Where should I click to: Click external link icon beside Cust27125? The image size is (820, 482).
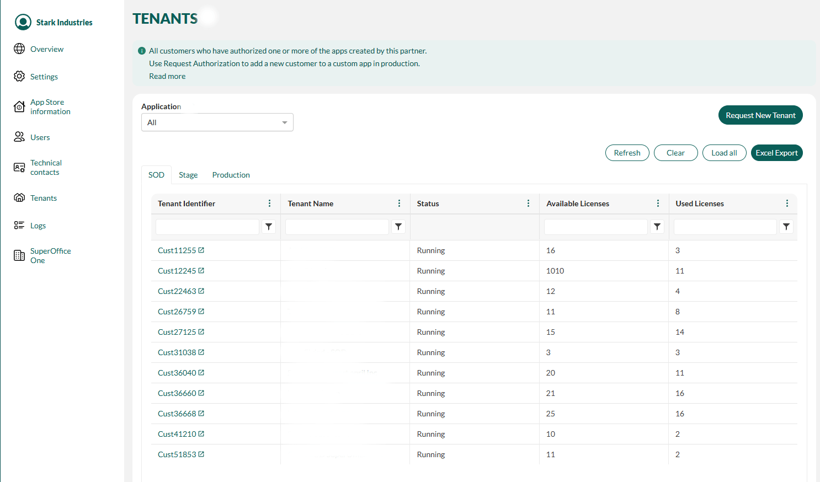pyautogui.click(x=201, y=332)
